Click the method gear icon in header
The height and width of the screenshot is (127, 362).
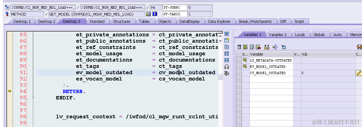7,14
